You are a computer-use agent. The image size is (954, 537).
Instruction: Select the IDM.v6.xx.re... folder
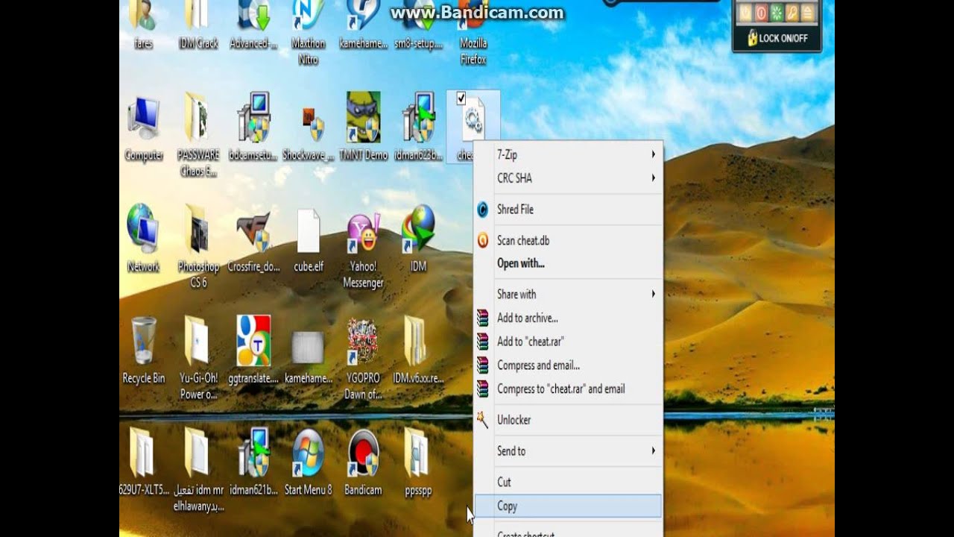click(x=418, y=349)
